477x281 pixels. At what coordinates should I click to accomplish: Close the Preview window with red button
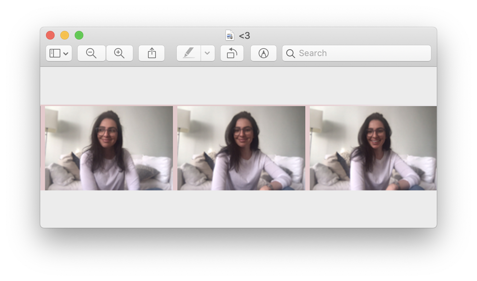pyautogui.click(x=50, y=35)
